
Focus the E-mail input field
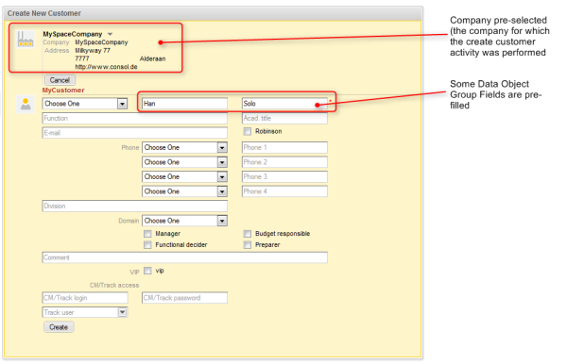[x=135, y=133]
